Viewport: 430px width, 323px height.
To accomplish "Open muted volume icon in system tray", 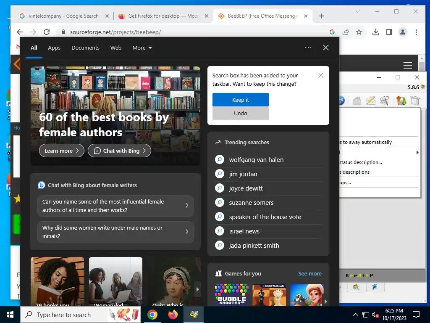I will (375, 315).
